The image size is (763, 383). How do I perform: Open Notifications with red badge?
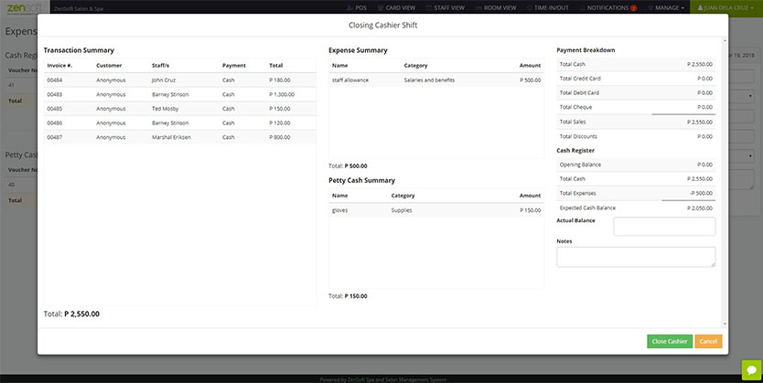(608, 8)
